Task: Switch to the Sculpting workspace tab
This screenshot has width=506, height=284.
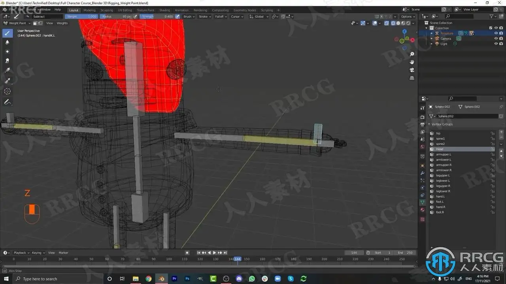Action: coord(107,10)
